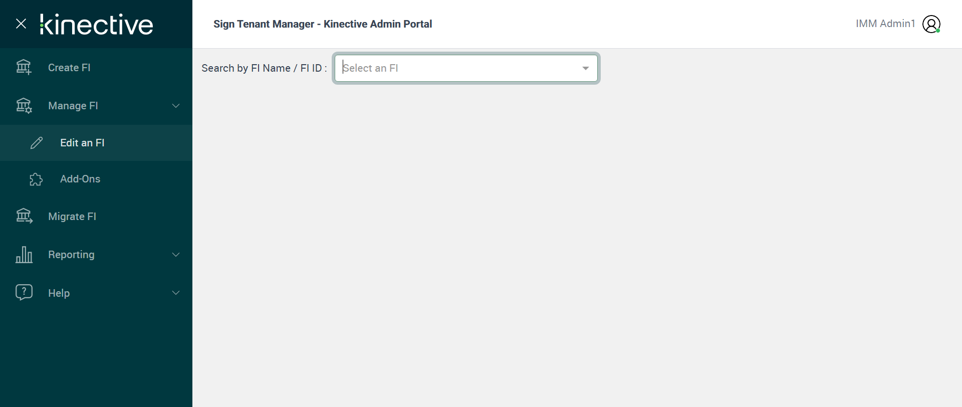Click the Manage FI bank gear icon
This screenshot has height=407, width=962.
(x=24, y=106)
